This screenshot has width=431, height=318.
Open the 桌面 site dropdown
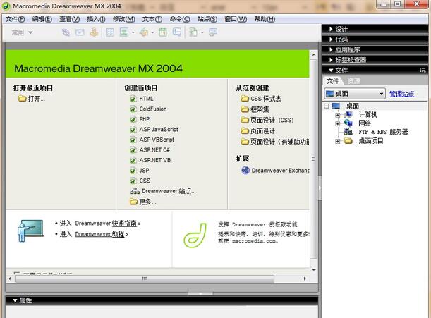[355, 94]
